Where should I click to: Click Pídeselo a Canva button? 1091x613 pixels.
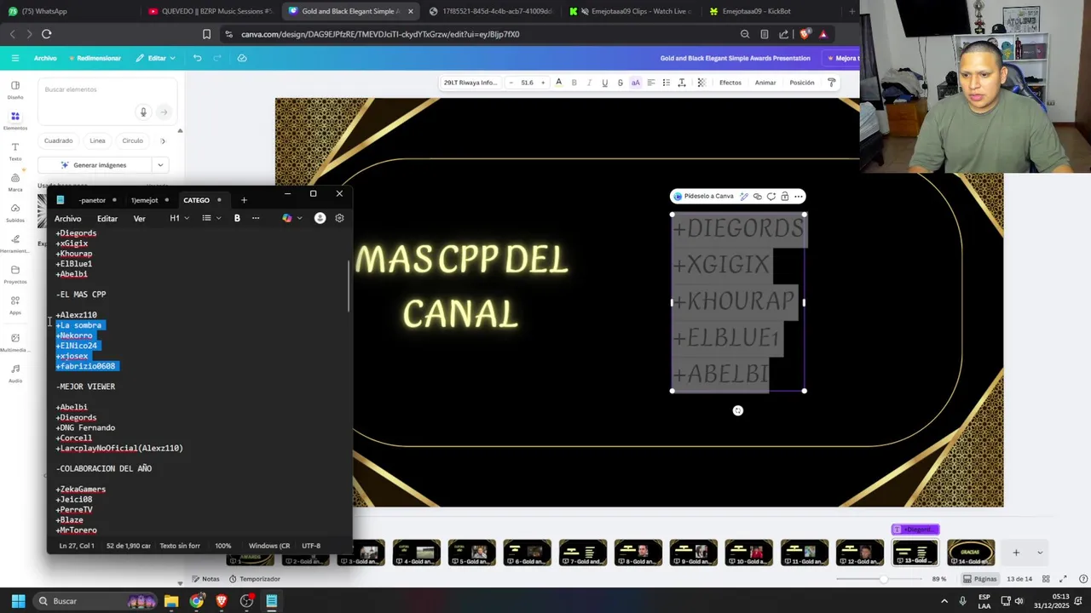pyautogui.click(x=704, y=196)
